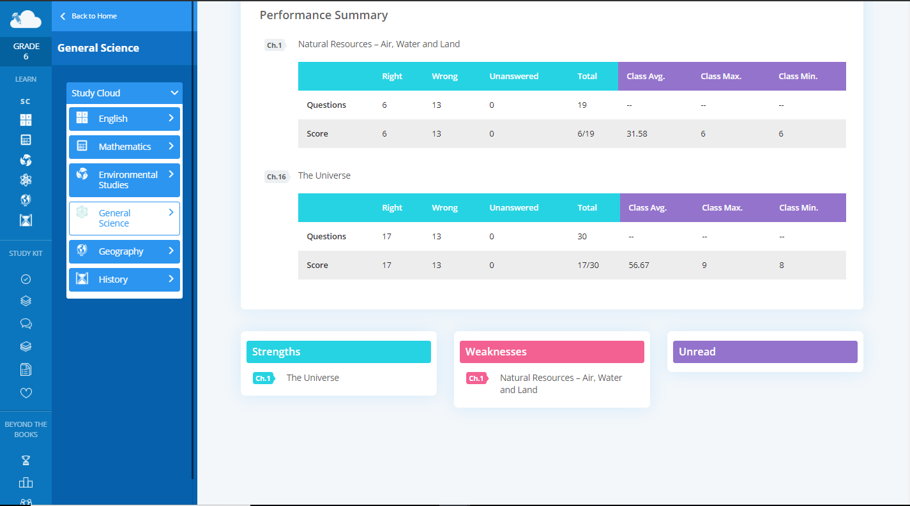
Task: Select Mathematics from the Study Cloud list
Action: pos(125,147)
